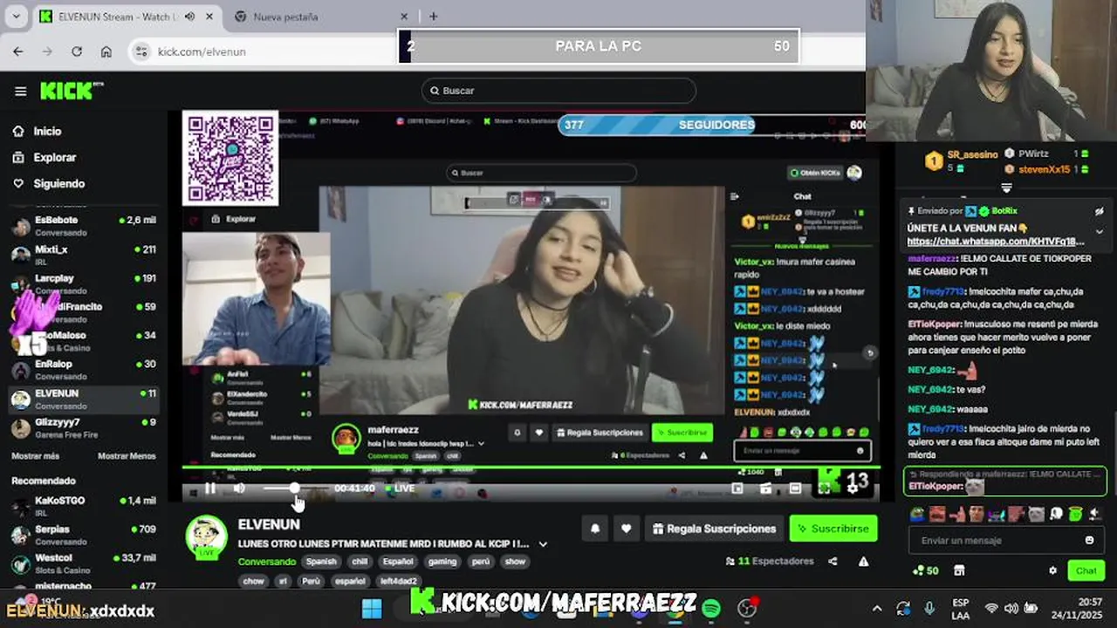Switch to the Nueva pestaña tab
The width and height of the screenshot is (1117, 628).
point(319,17)
